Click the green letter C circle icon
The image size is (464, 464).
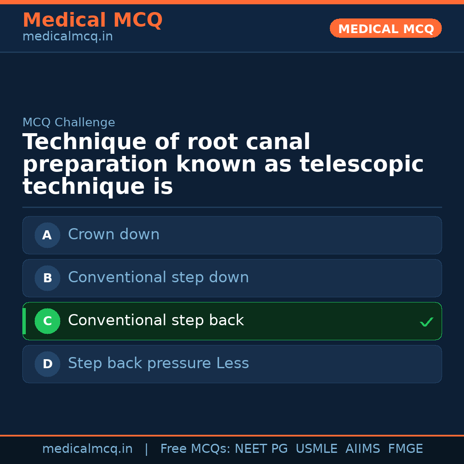click(47, 321)
